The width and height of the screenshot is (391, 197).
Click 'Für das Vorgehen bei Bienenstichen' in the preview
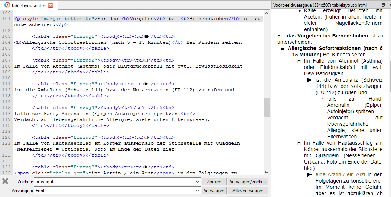tap(323, 36)
